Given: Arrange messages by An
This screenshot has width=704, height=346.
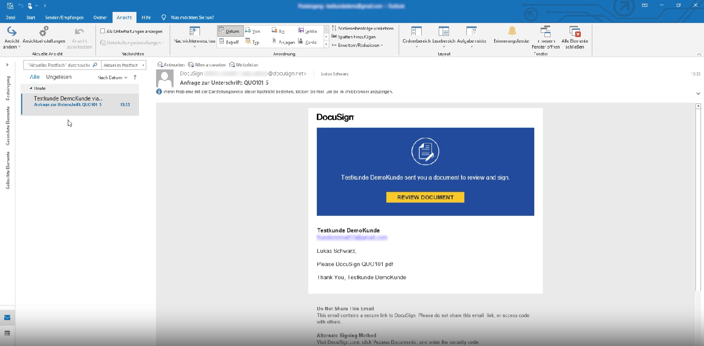Looking at the screenshot, I should pos(278,31).
